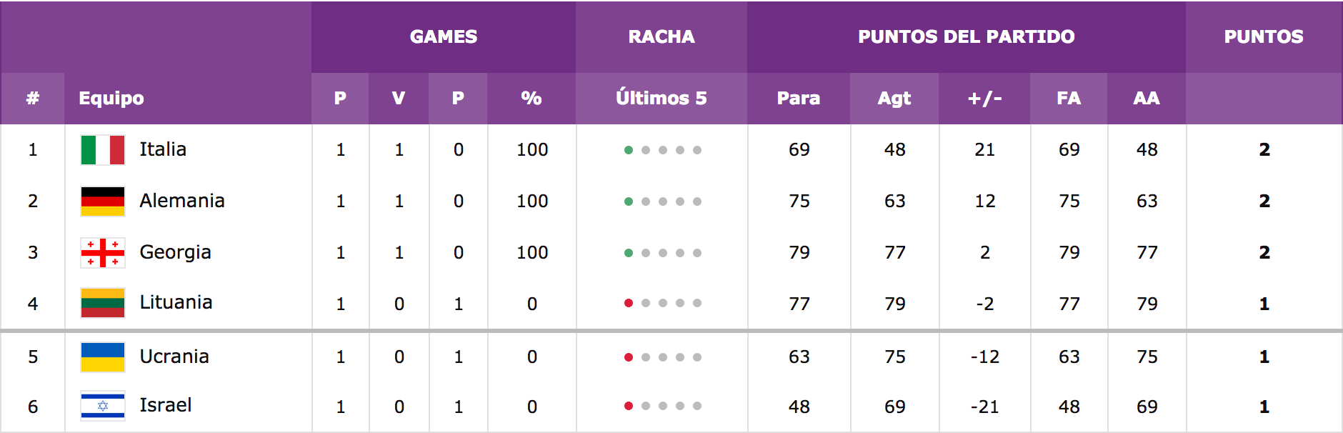Sort by the +/- column header

[984, 98]
